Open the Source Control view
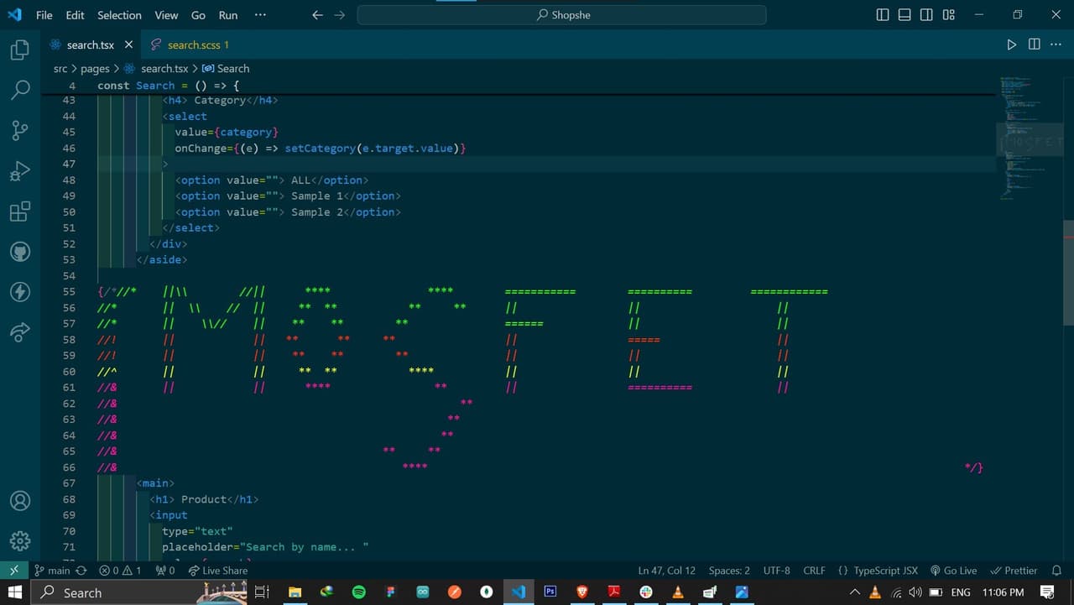1074x605 pixels. 20,130
